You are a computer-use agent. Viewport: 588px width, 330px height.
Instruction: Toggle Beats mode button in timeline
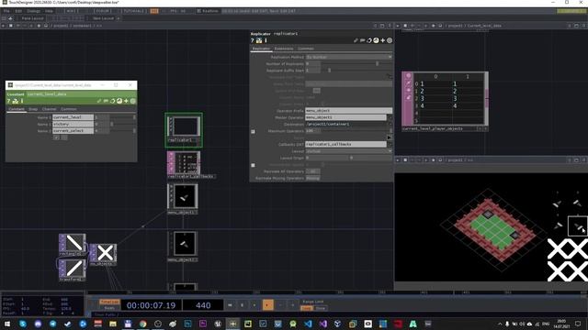pyautogui.click(x=109, y=308)
